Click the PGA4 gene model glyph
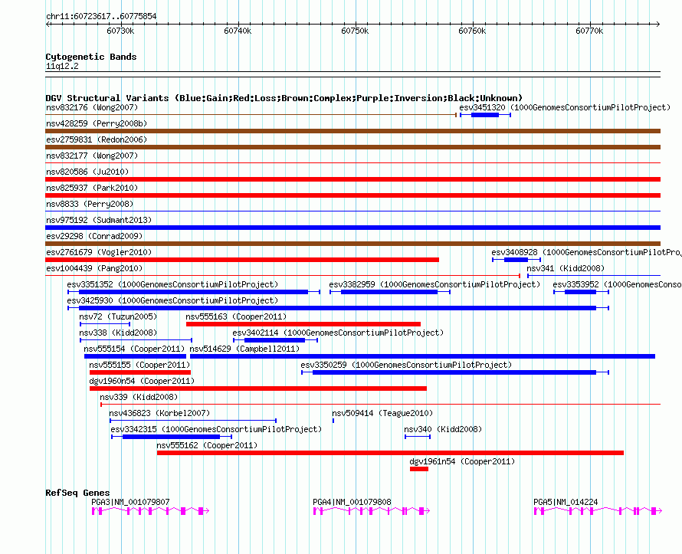Viewport: 682px width, 554px height. [x=372, y=511]
